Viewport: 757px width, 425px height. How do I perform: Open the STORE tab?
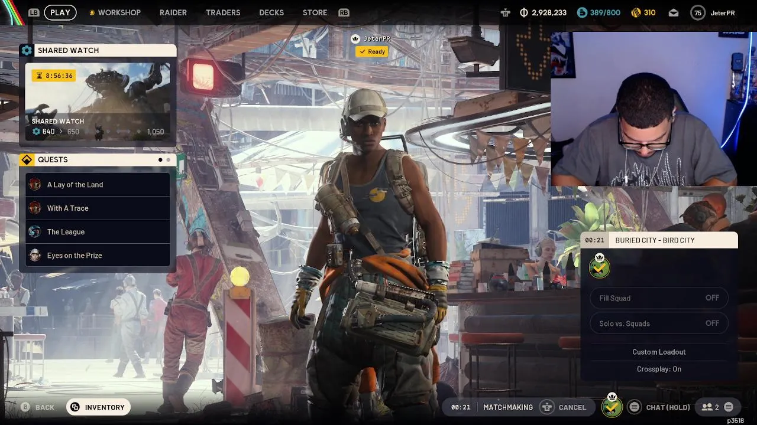click(315, 12)
